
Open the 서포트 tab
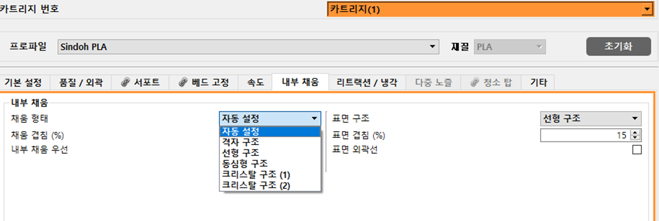click(x=140, y=83)
